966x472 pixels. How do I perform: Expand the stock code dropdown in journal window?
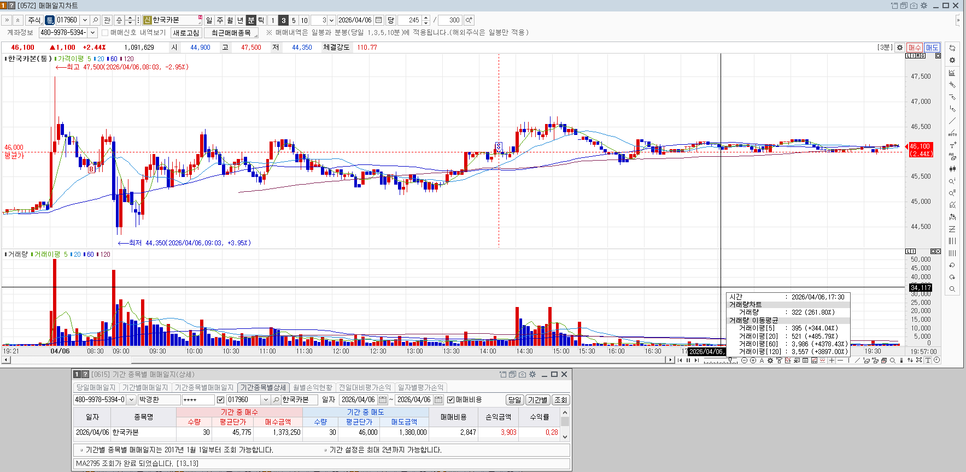[x=266, y=400]
